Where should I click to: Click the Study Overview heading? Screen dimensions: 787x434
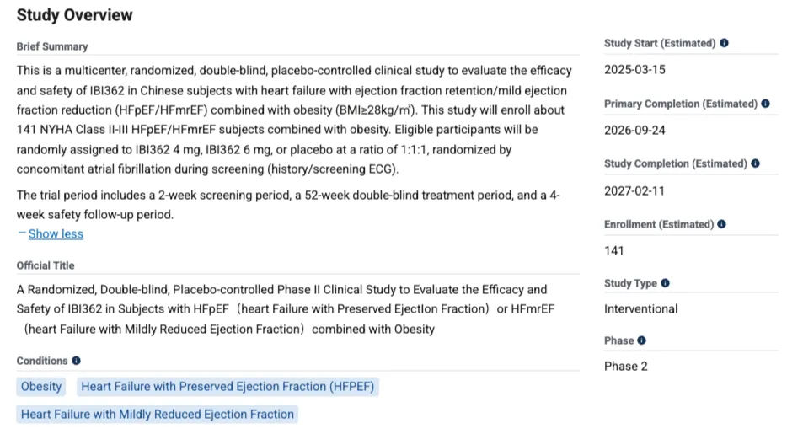[75, 15]
